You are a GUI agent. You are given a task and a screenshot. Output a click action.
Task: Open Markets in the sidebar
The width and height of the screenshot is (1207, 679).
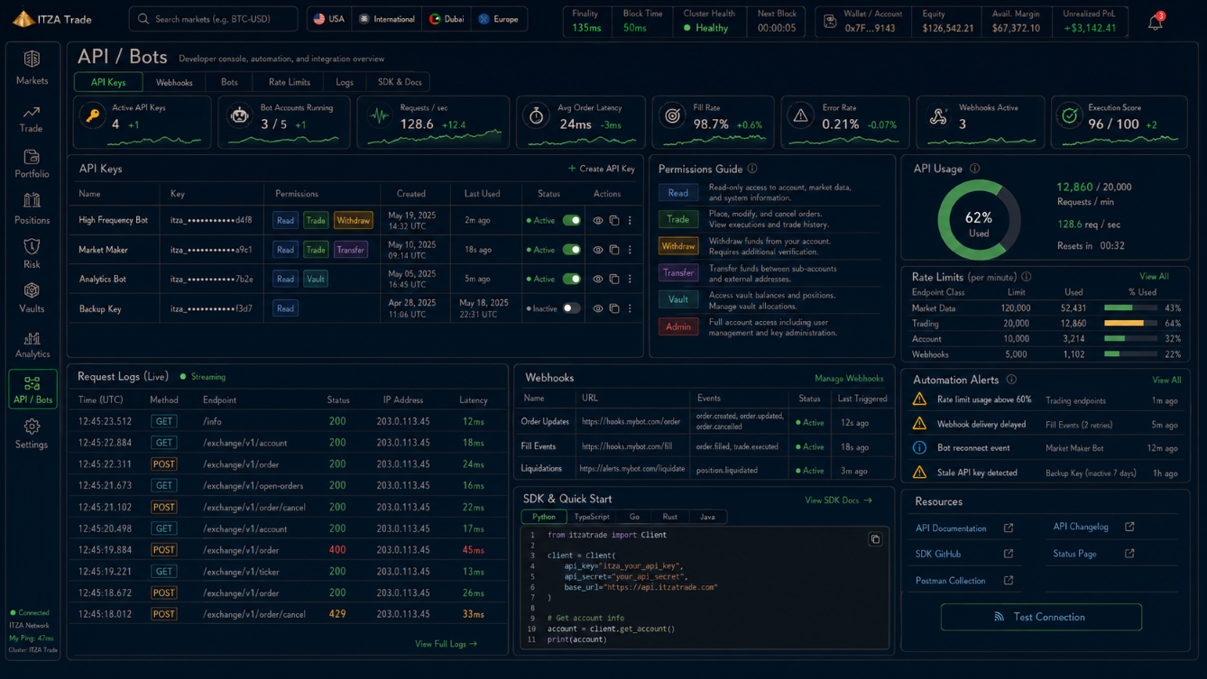tap(32, 69)
